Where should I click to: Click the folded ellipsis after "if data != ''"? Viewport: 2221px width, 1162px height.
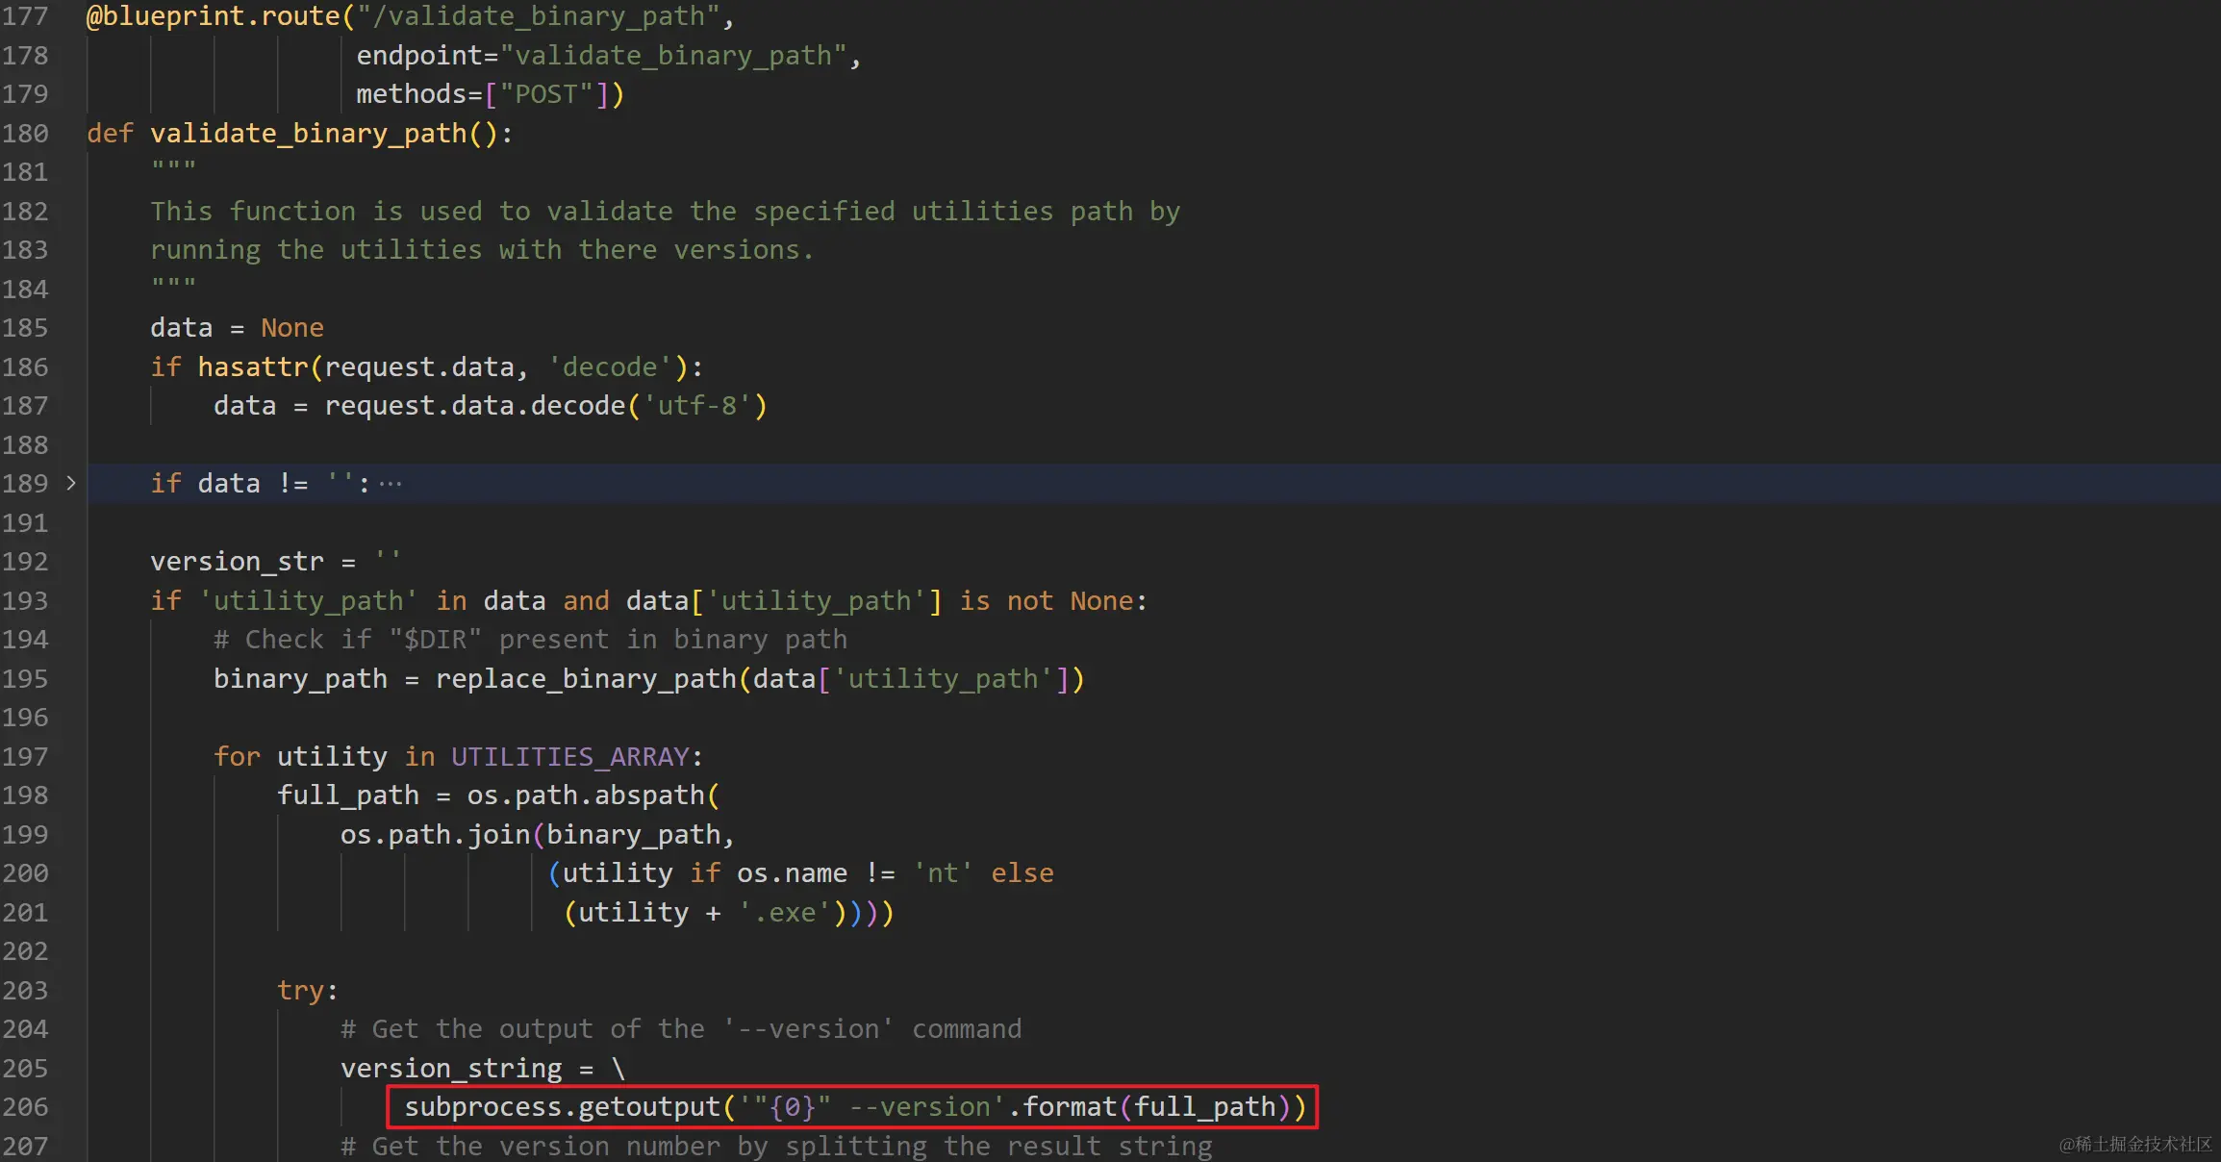tap(391, 483)
